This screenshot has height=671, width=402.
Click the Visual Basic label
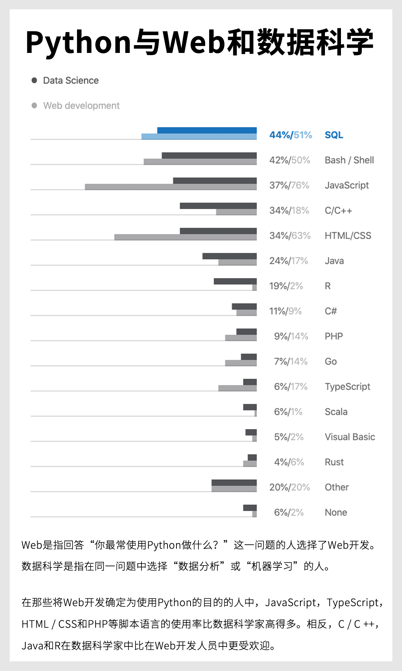pos(350,437)
